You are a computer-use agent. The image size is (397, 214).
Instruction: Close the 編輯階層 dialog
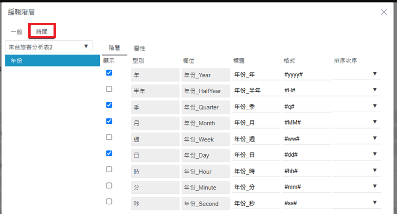point(384,12)
